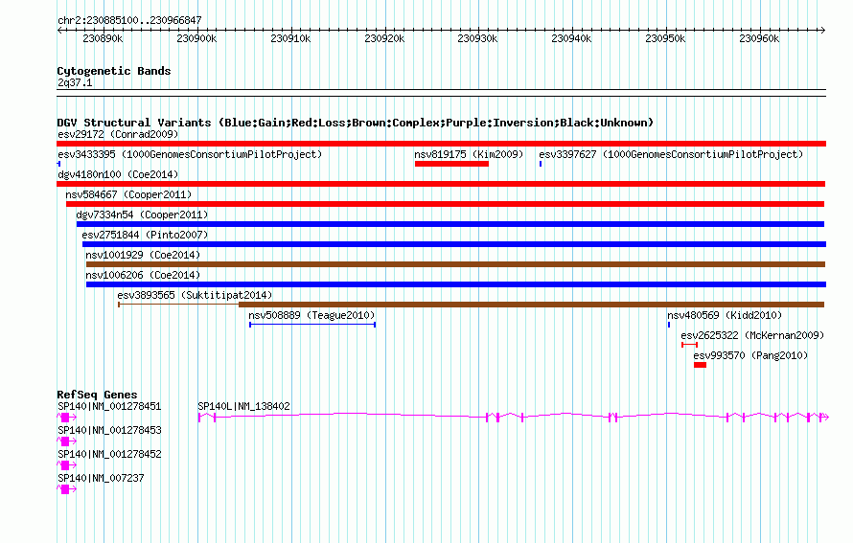This screenshot has width=853, height=543.
Task: Open dgv7334n54 (Cooper2011) label
Action: tap(142, 215)
